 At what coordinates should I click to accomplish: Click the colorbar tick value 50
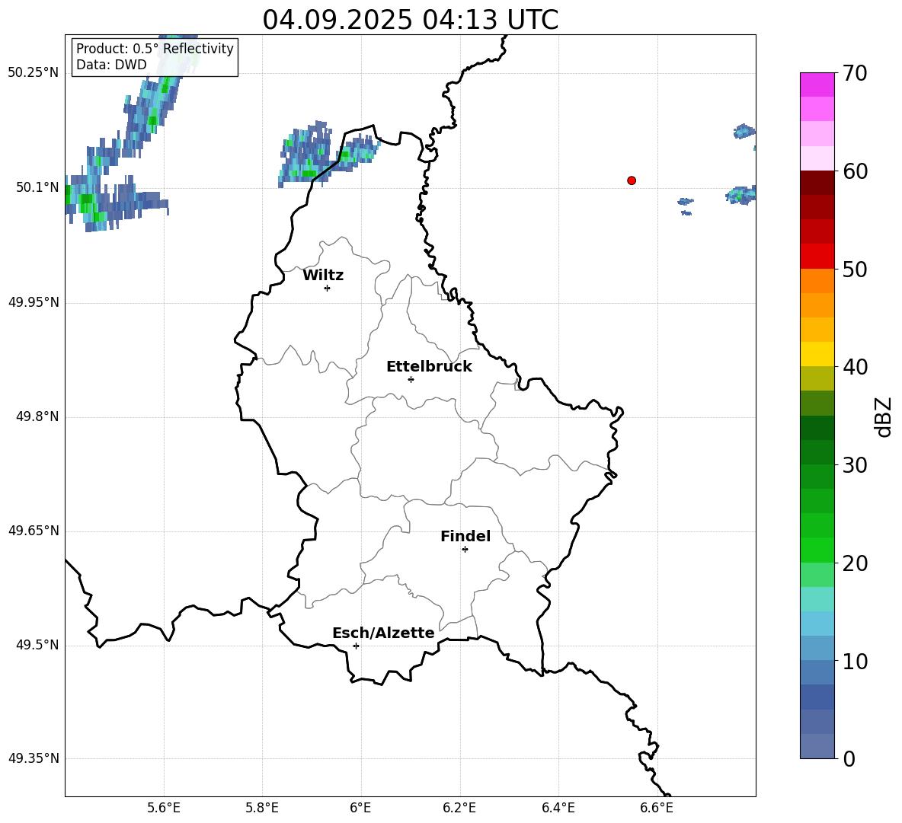[855, 269]
